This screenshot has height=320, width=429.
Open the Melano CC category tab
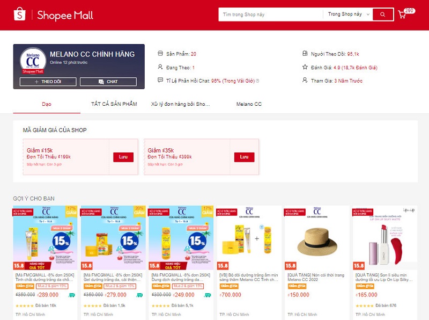[x=248, y=104]
